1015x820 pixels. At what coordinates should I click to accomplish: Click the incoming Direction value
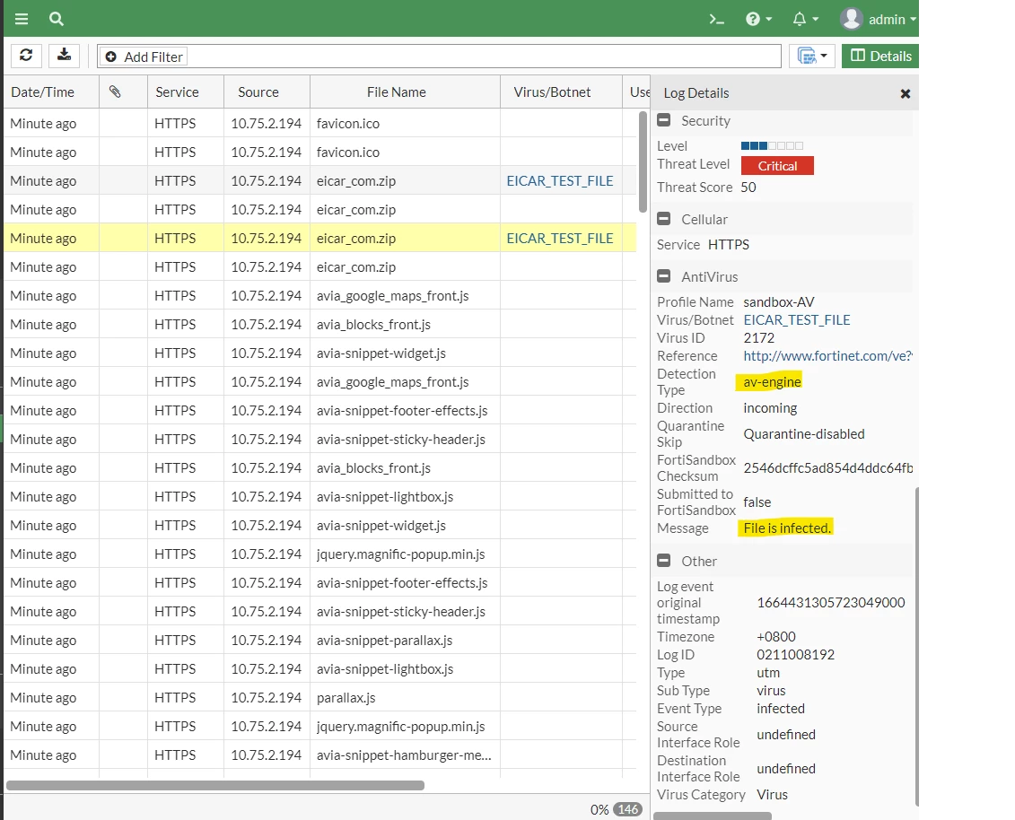pyautogui.click(x=770, y=407)
